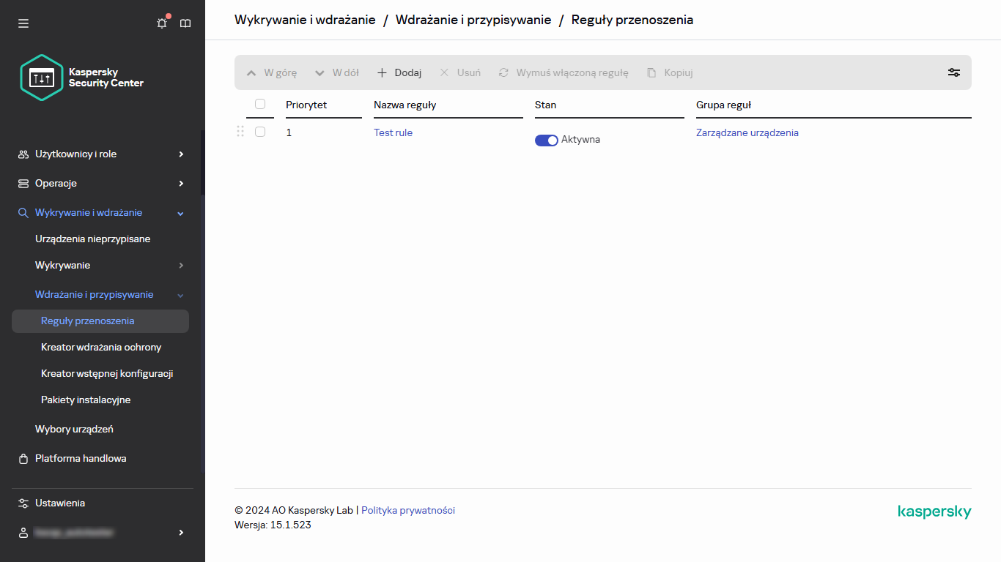Select all rules with the header checkbox
The height and width of the screenshot is (562, 1001).
coord(260,104)
